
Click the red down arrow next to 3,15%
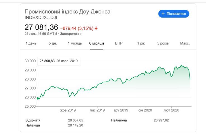coord(96,28)
